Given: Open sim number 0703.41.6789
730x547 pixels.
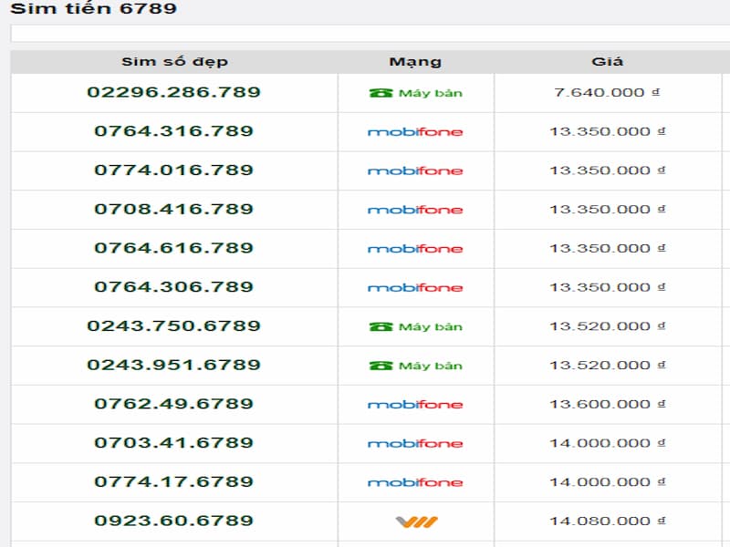Looking at the screenshot, I should (x=173, y=443).
